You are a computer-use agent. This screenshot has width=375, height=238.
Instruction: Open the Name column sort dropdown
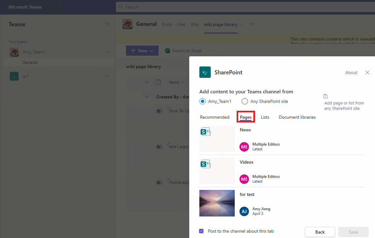pos(183,82)
